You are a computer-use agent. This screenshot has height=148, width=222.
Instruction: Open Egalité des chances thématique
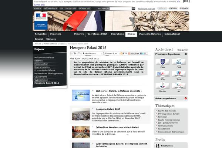point(167,111)
